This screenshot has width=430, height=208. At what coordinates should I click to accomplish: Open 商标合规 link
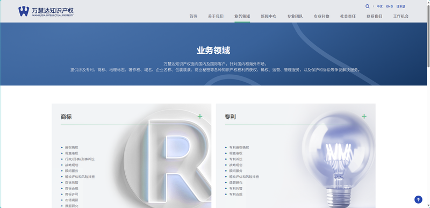pos(71,189)
